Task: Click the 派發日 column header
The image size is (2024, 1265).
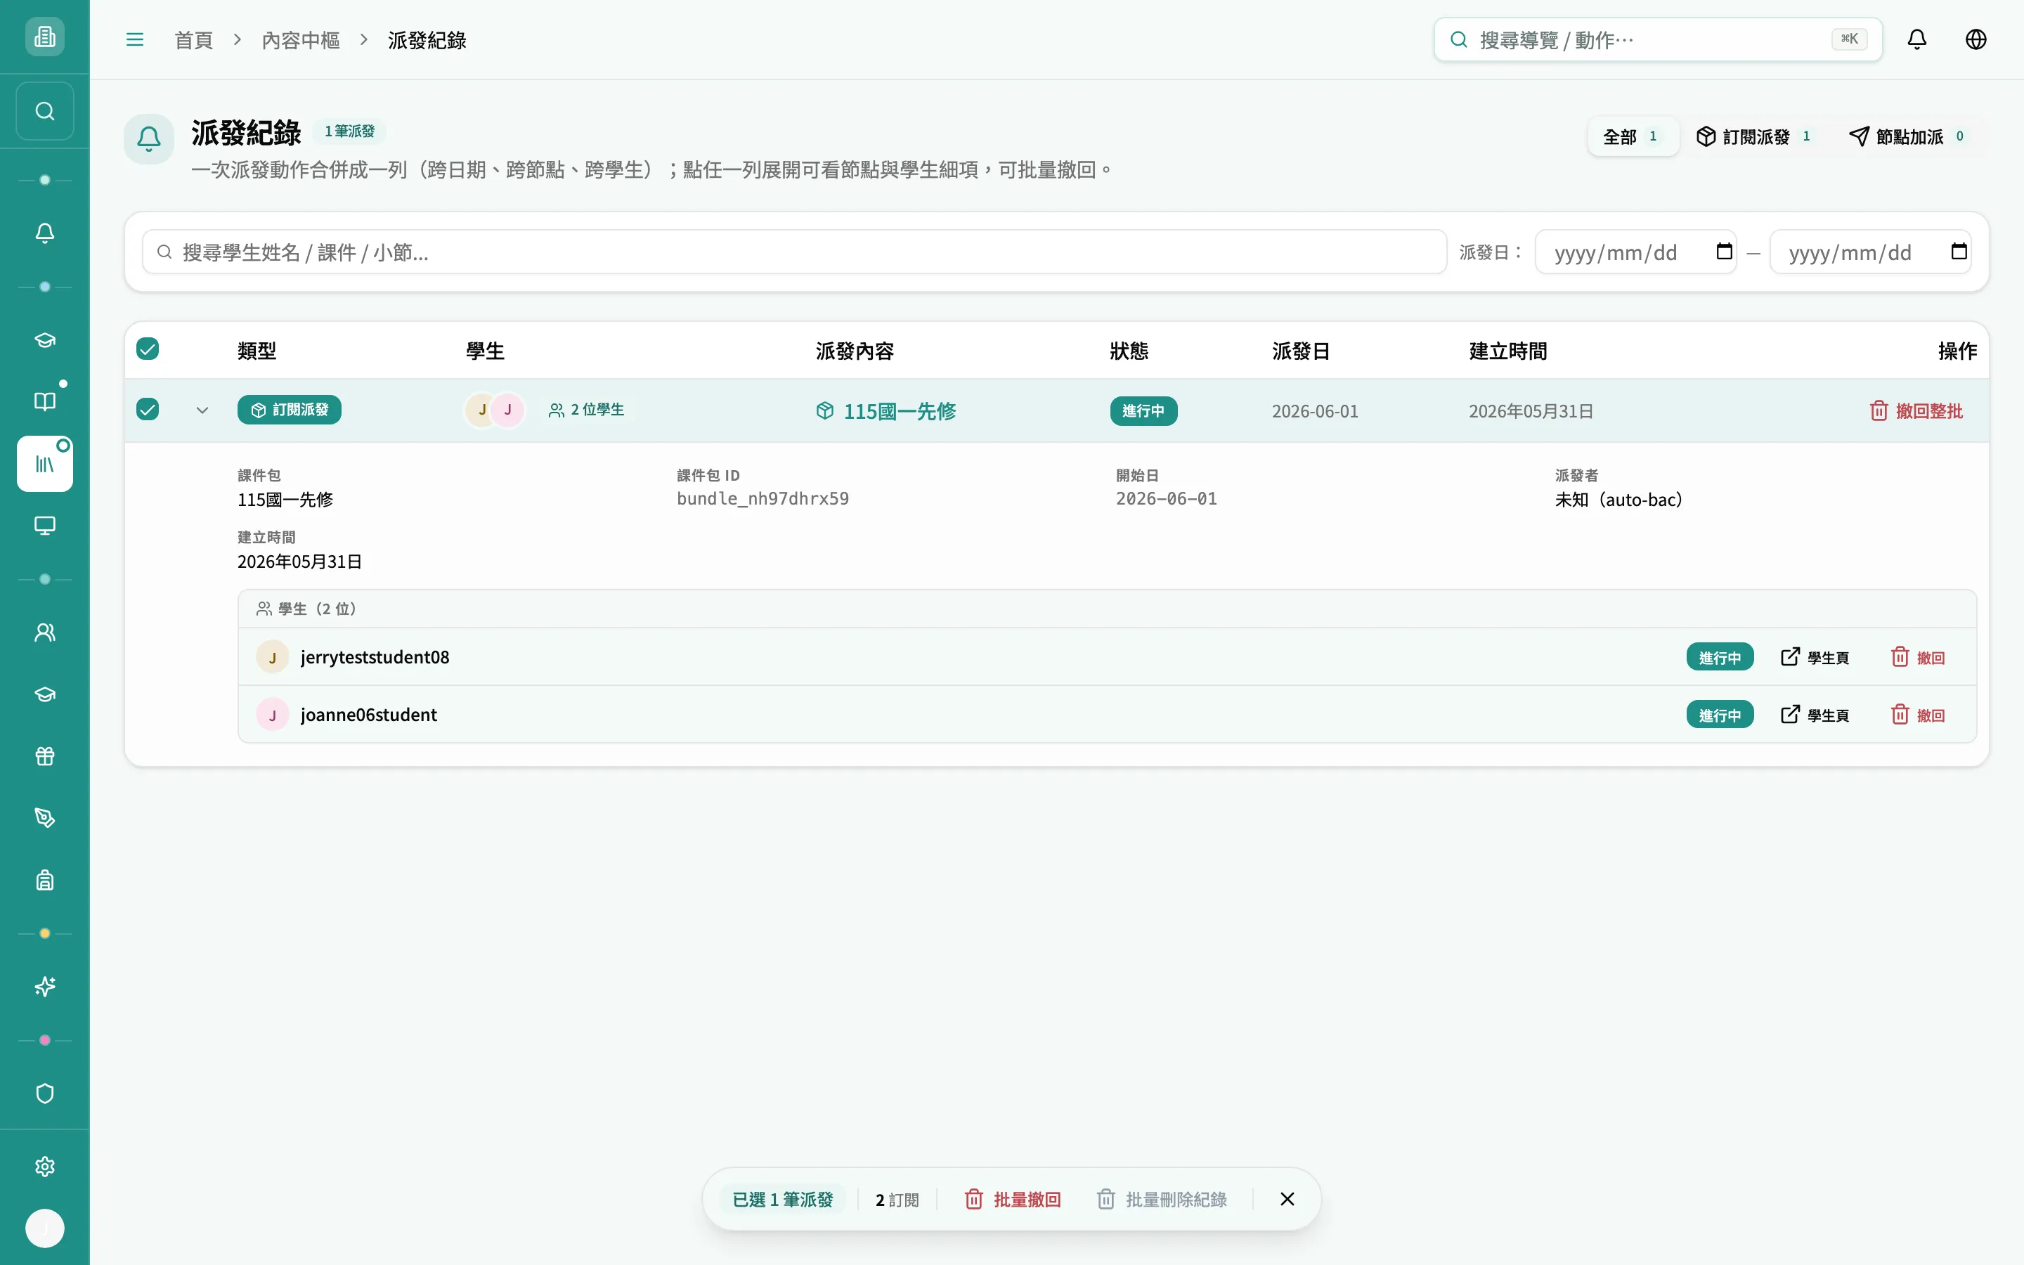Action: click(1301, 351)
